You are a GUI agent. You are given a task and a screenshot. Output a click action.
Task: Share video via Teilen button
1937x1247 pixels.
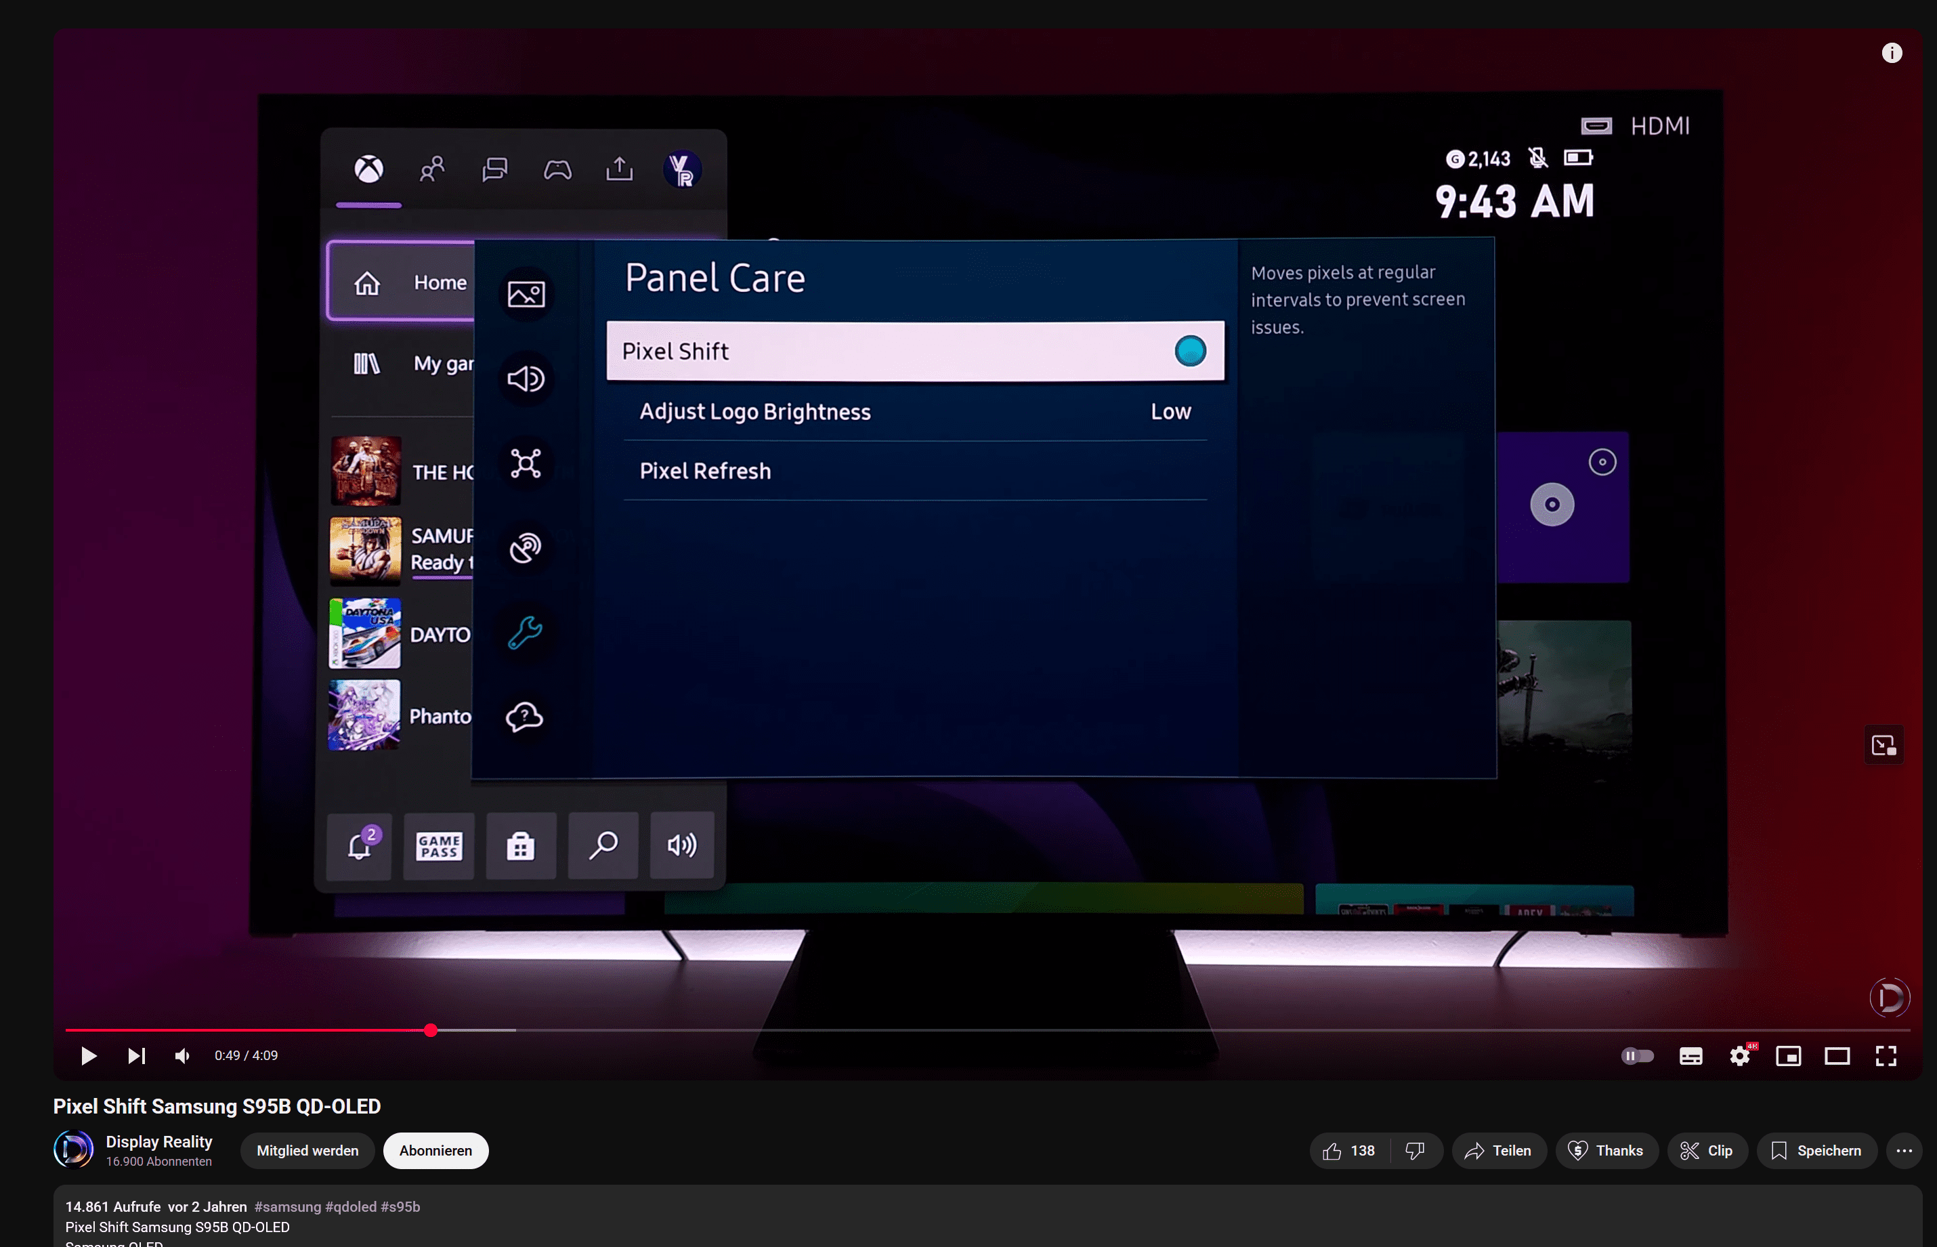[x=1498, y=1150]
